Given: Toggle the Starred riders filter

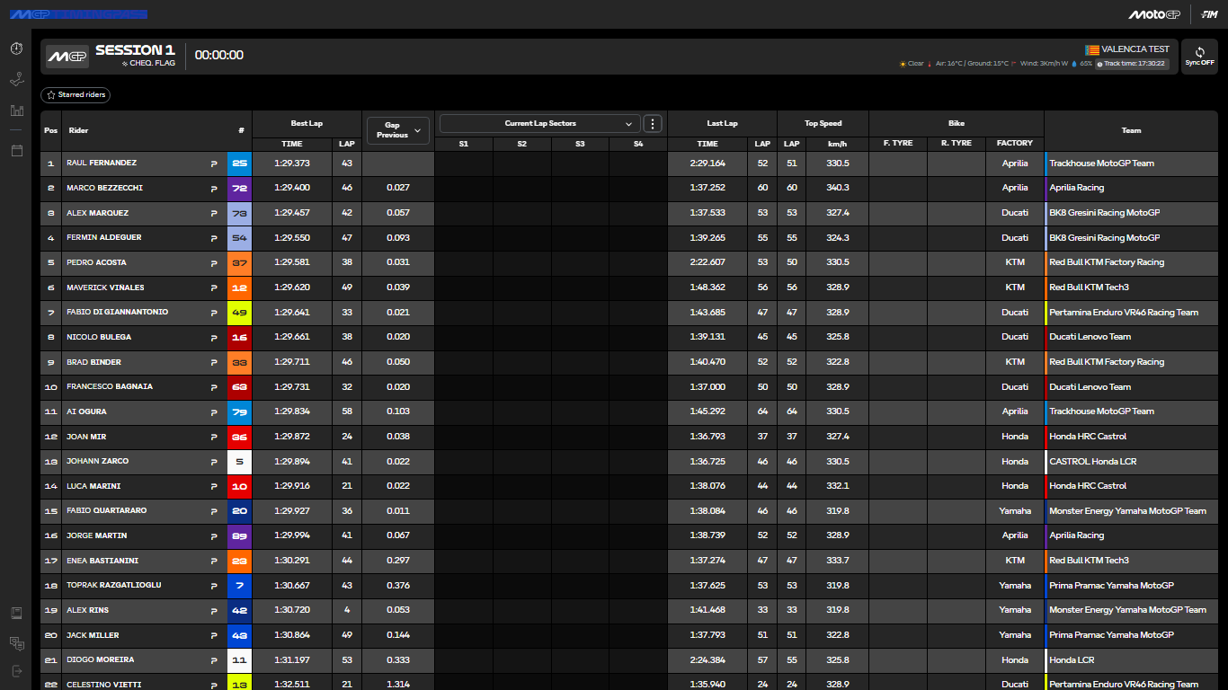Looking at the screenshot, I should tap(76, 94).
